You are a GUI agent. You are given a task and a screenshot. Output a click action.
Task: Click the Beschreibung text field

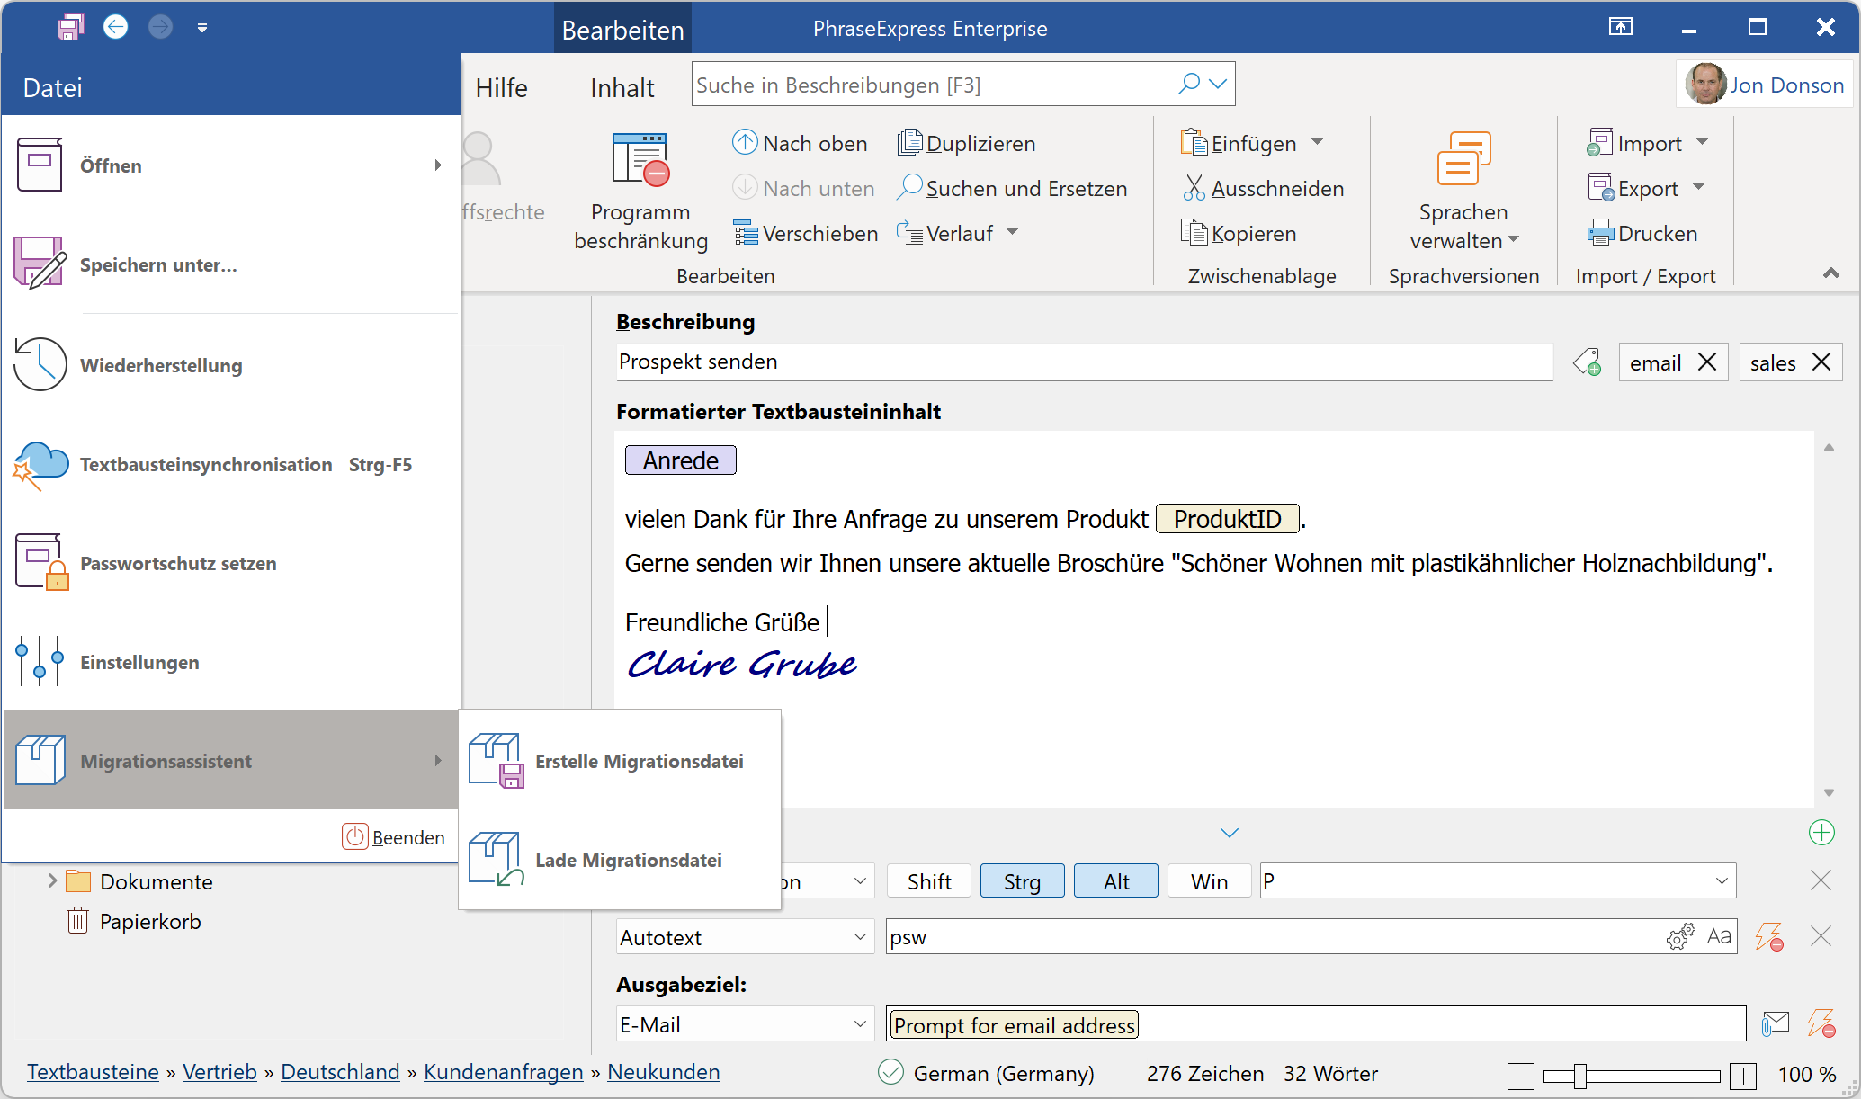click(x=1083, y=362)
